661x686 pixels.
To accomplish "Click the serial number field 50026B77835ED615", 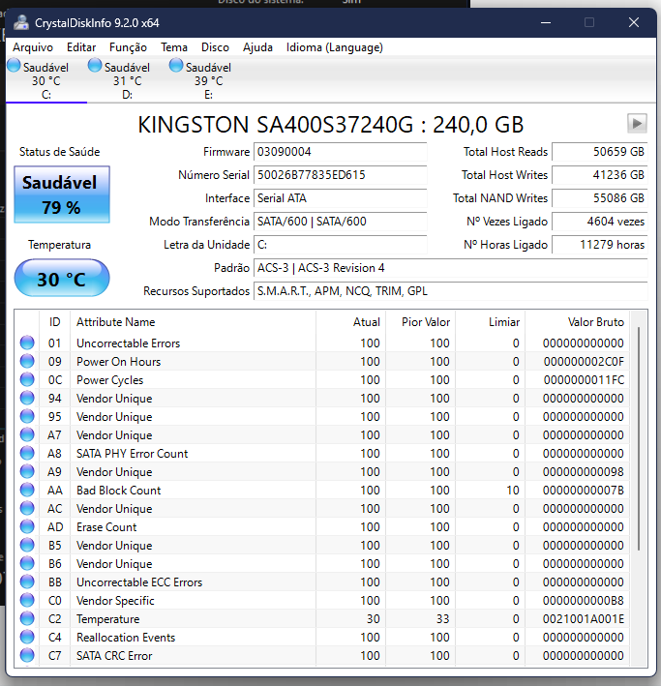I will tap(340, 175).
